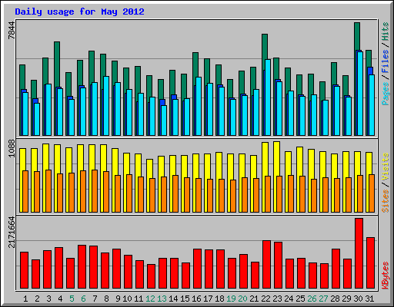Click the cyan Pages bar for day 30
Screen dimensions: 394x307
(360, 94)
